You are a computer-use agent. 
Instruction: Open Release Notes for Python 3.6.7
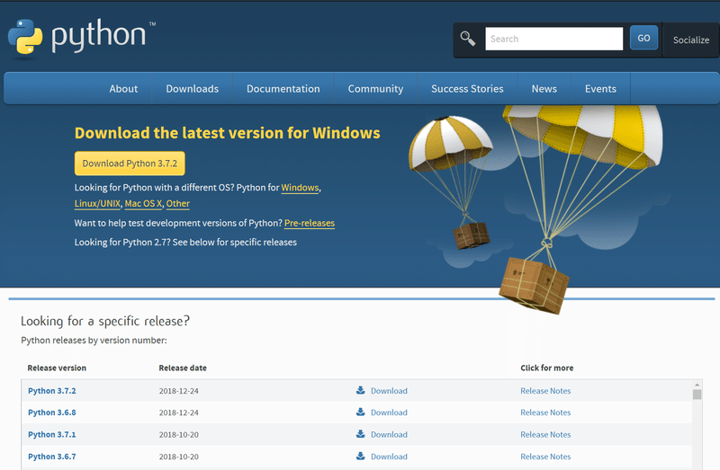545,457
